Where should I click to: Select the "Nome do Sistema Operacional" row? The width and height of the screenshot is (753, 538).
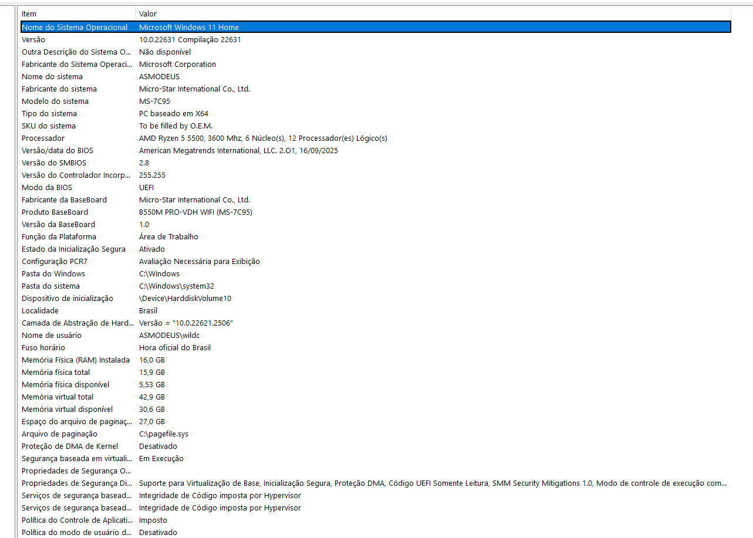[376, 27]
